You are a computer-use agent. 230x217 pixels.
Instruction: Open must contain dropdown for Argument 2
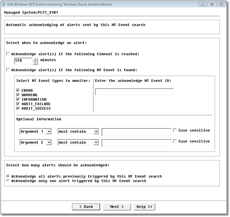click(x=78, y=142)
